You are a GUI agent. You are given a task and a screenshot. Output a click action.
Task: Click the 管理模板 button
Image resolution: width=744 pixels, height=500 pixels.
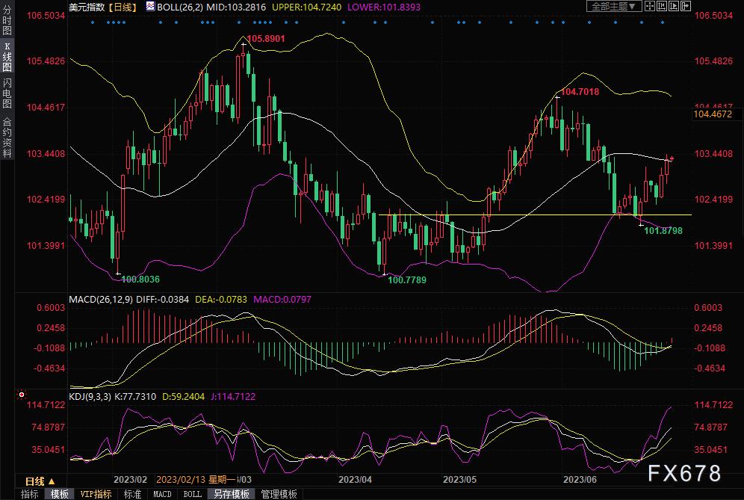pos(279,494)
